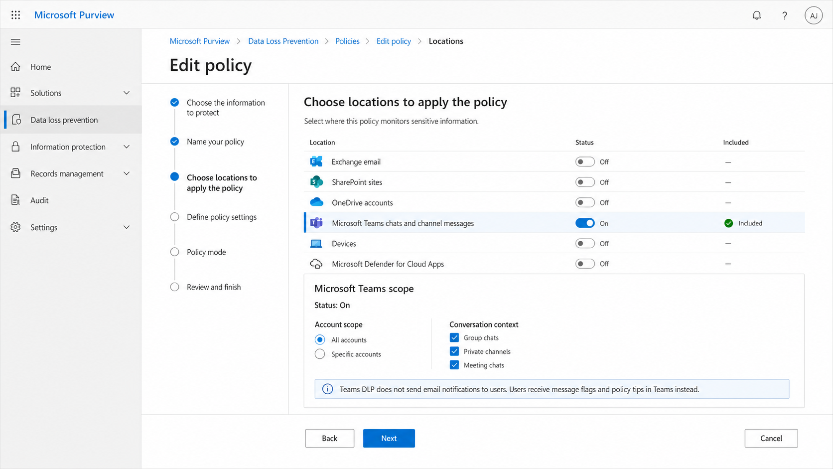Expand the Solutions chevron
Image resolution: width=833 pixels, height=469 pixels.
coord(127,93)
